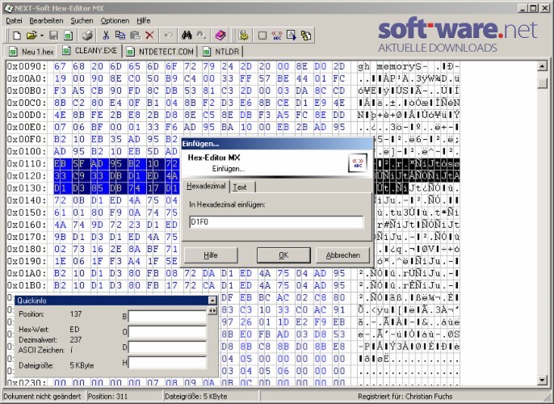The image size is (554, 404).
Task: Click the binoculars search icon
Action: (x=187, y=36)
